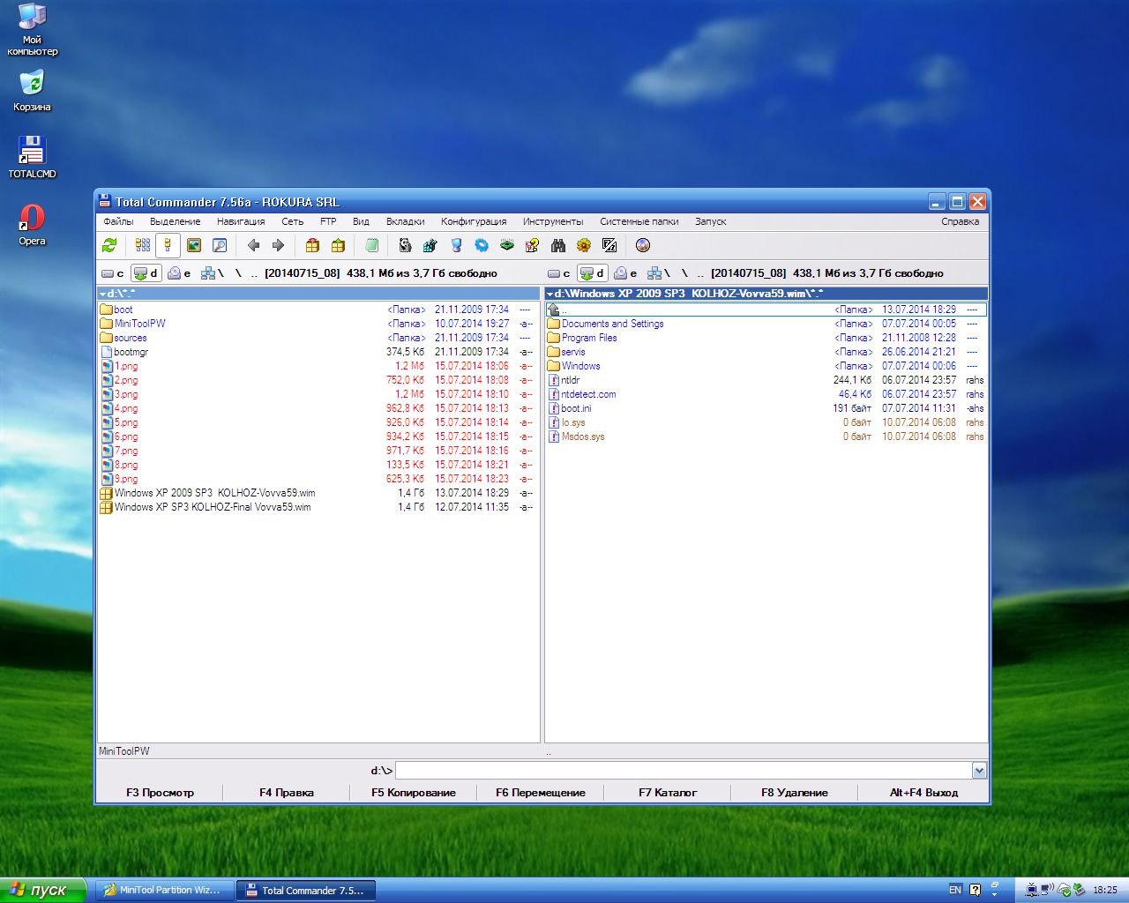Toggle the brief view mode button
This screenshot has height=903, width=1129.
[143, 245]
